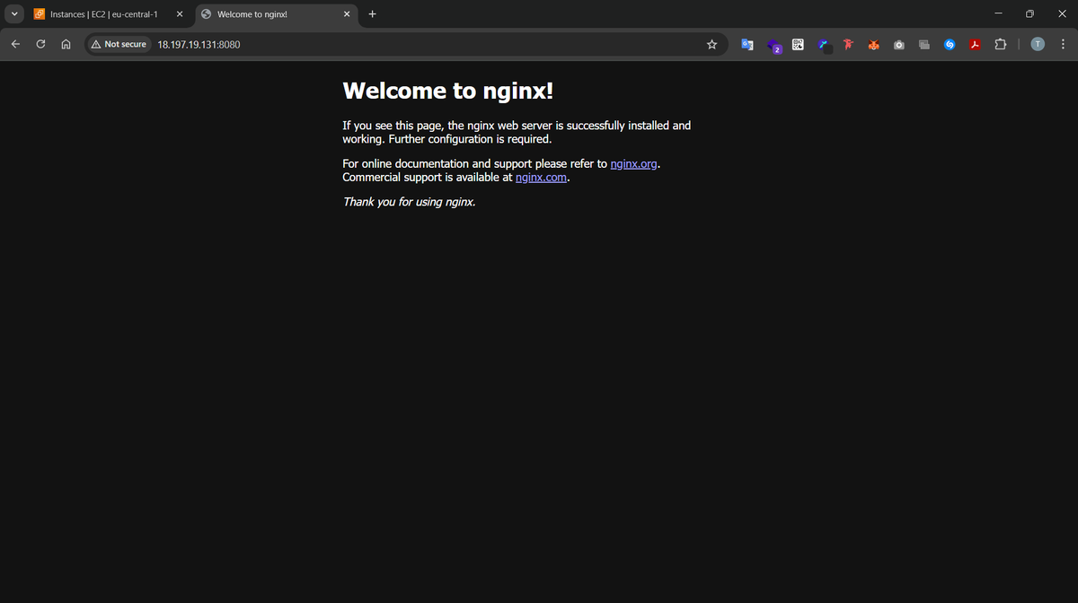Open the Extensions puzzle piece menu
The height and width of the screenshot is (603, 1078).
click(x=1000, y=44)
